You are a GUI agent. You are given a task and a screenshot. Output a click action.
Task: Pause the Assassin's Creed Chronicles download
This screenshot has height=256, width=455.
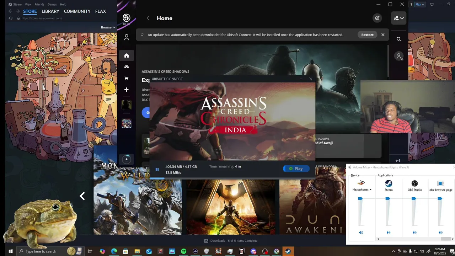[x=157, y=170]
